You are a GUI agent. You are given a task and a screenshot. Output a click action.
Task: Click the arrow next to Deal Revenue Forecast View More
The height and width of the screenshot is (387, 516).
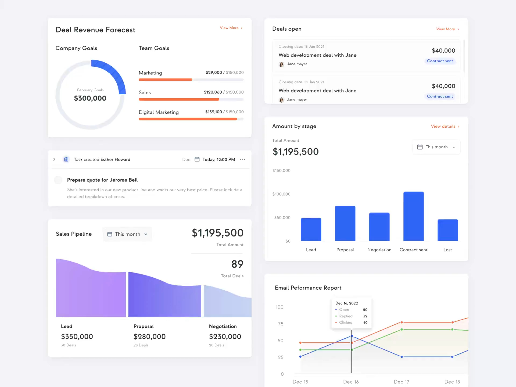pyautogui.click(x=242, y=28)
